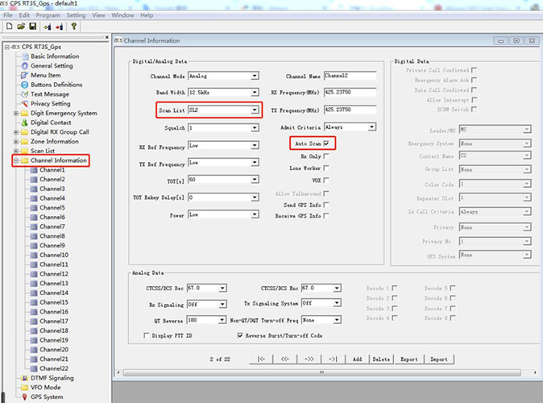Open the Channel Mode dropdown
543x403 pixels.
pyautogui.click(x=255, y=77)
